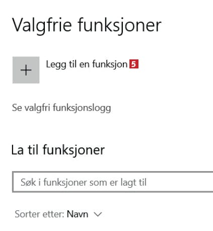This screenshot has height=231, width=213.
Task: Open Se valgfri funksjonslogg link
Action: click(61, 108)
